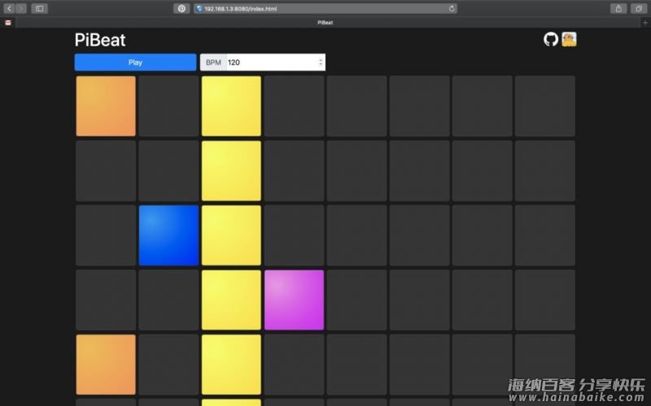Click the address bar showing 192.168.1.3:8080/index.html
The height and width of the screenshot is (406, 651).
click(325, 8)
